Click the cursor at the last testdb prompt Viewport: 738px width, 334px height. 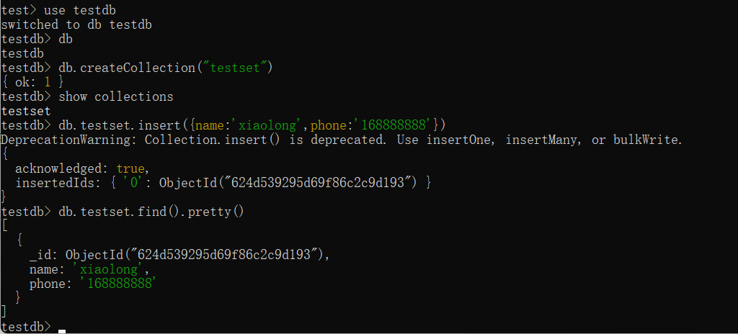[x=62, y=330]
